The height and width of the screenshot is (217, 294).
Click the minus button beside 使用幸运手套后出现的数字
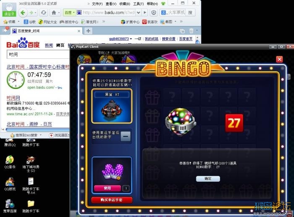point(126,136)
